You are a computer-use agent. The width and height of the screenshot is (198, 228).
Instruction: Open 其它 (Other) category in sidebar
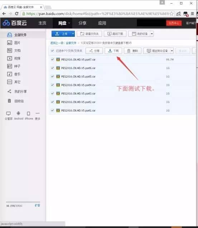click(14, 82)
